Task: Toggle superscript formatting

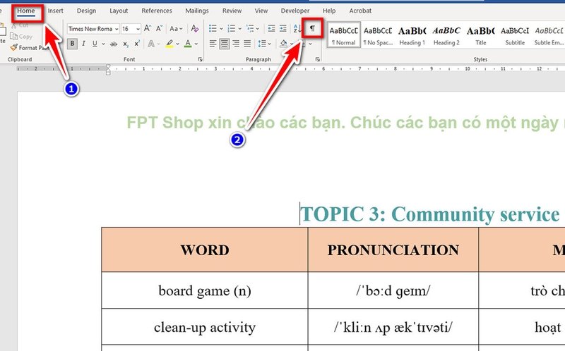Action: click(x=137, y=44)
